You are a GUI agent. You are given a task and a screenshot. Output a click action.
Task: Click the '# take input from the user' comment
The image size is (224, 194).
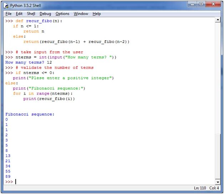click(x=49, y=52)
